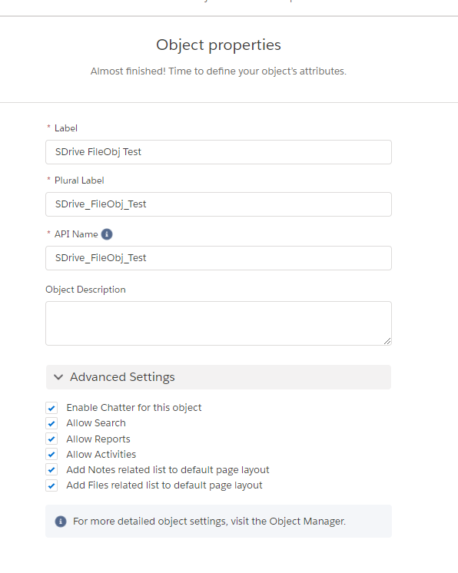Click inside the Object Description text area

pos(218,323)
